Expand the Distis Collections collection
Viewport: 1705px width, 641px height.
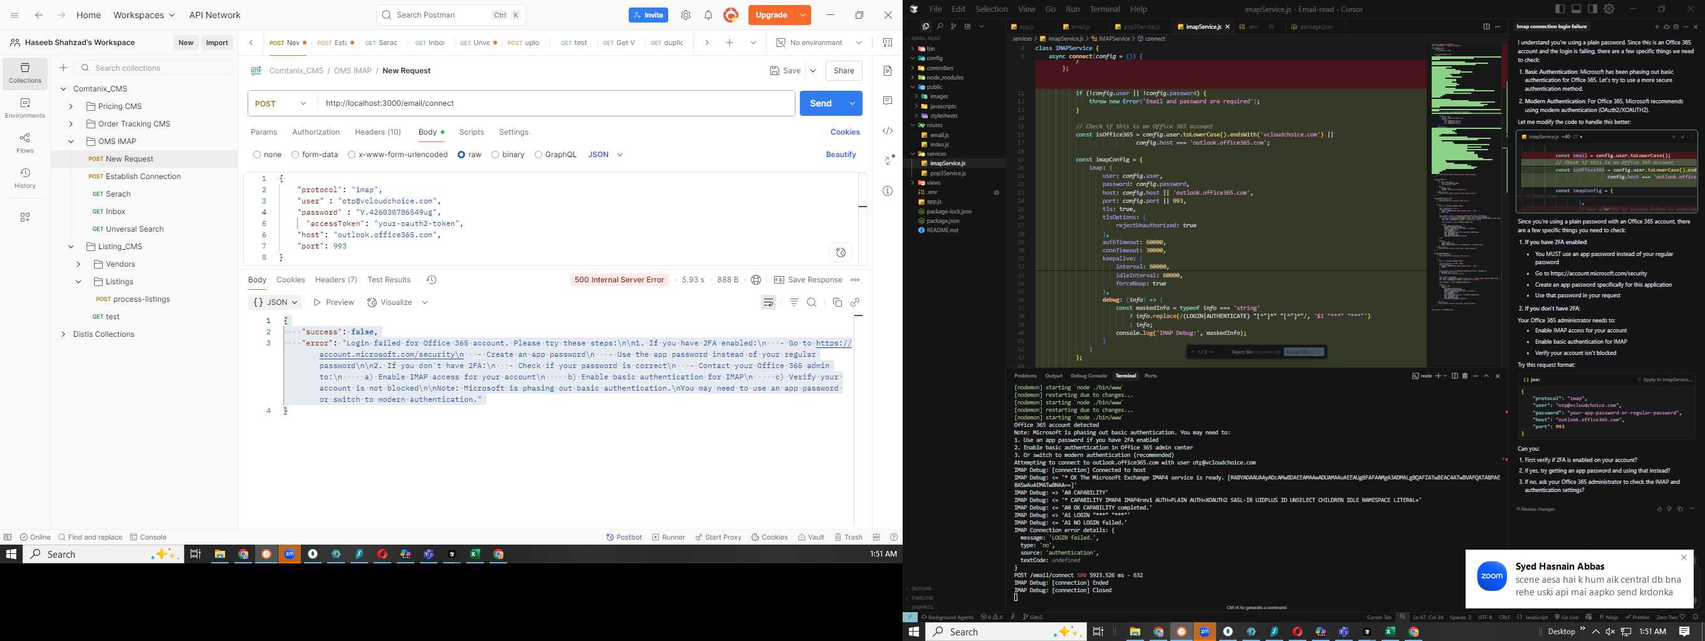pos(63,334)
